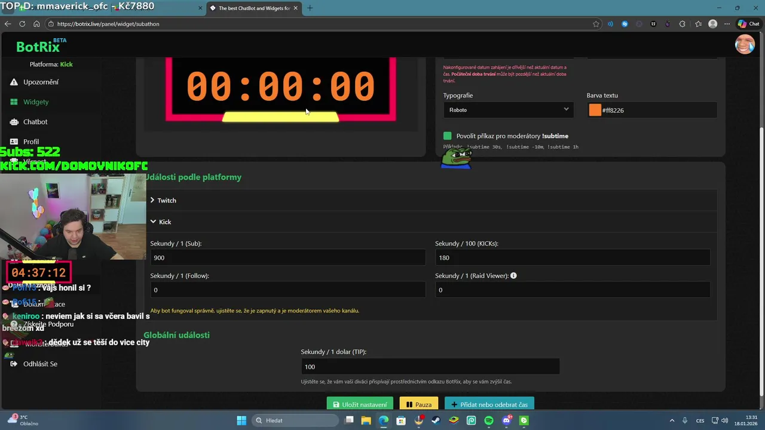Click the Uložit nastavení button
Viewport: 765px width, 430px height.
360,404
